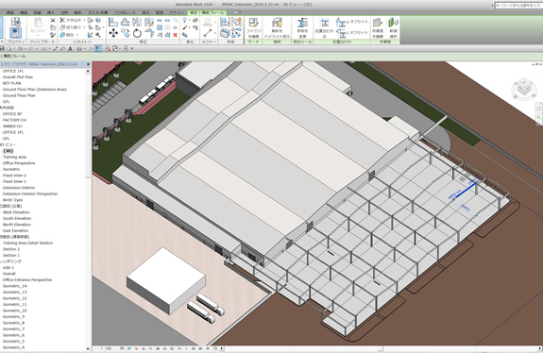Select the Align tool in the Modify panel
The width and height of the screenshot is (543, 353).
click(113, 22)
